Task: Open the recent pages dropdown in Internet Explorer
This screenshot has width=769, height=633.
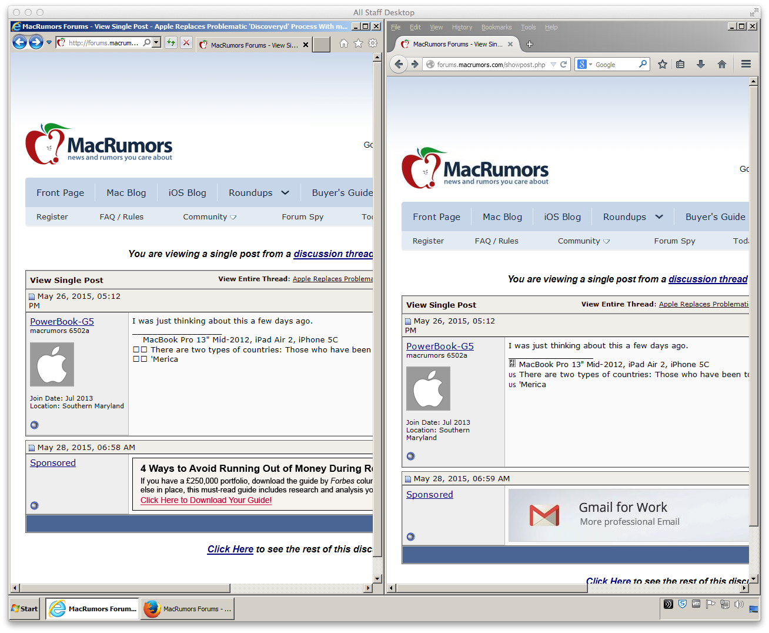Action: click(x=49, y=42)
